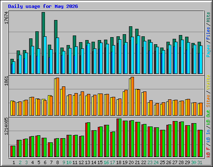The height and width of the screenshot is (167, 213).
Task: Click day label 20 on x-axis
Action: tap(131, 162)
